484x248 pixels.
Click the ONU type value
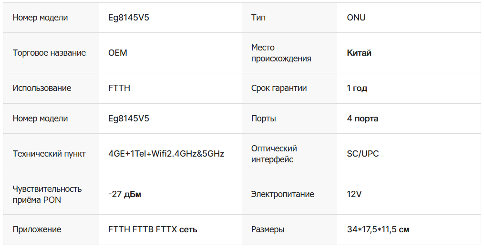[356, 18]
